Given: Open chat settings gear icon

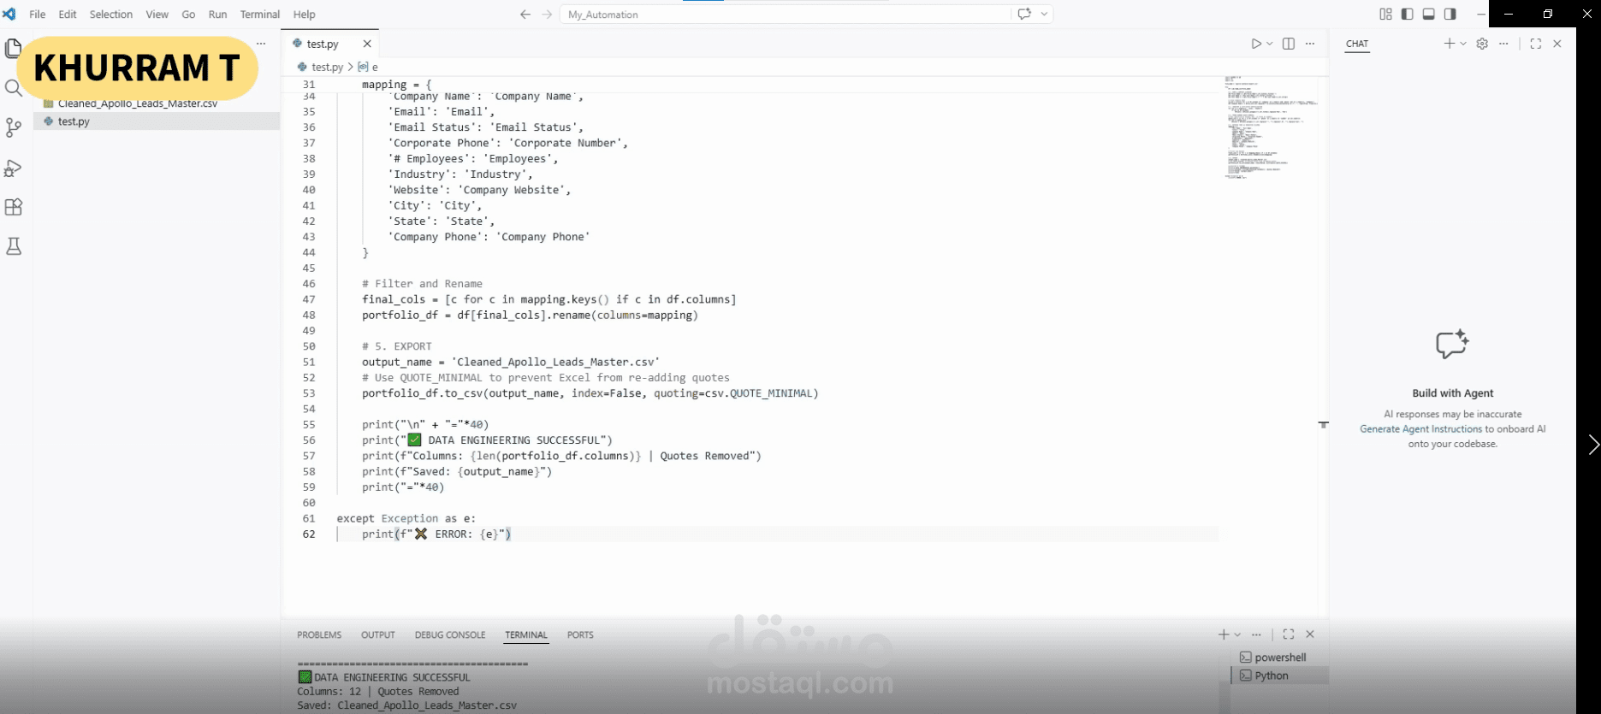Looking at the screenshot, I should pos(1482,44).
